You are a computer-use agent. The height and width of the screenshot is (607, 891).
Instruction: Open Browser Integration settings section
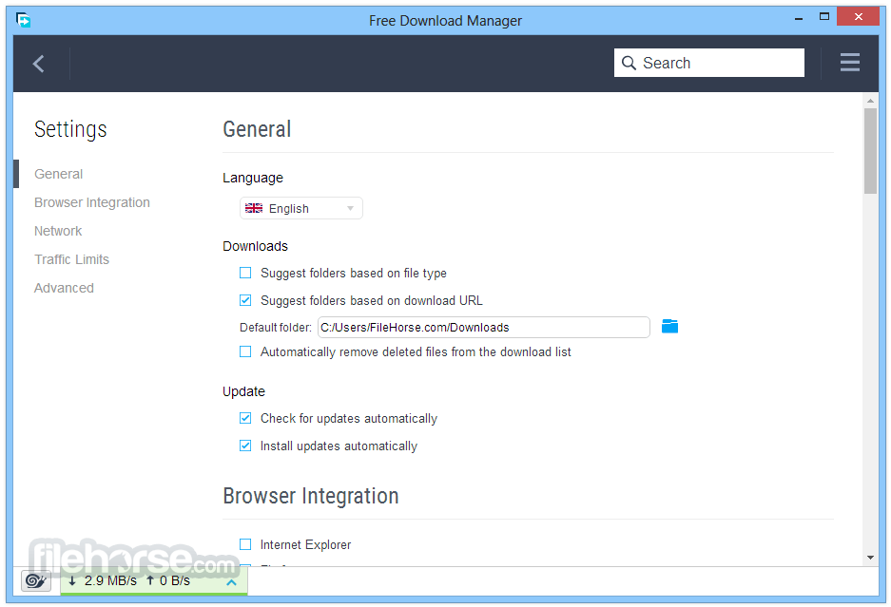click(92, 202)
